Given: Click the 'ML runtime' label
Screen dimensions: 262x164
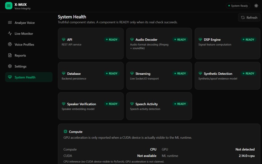Looking at the screenshot, I should [x=170, y=156].
